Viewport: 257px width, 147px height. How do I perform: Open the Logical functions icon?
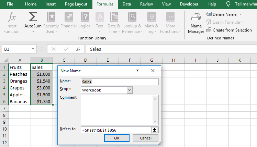tap(85, 17)
